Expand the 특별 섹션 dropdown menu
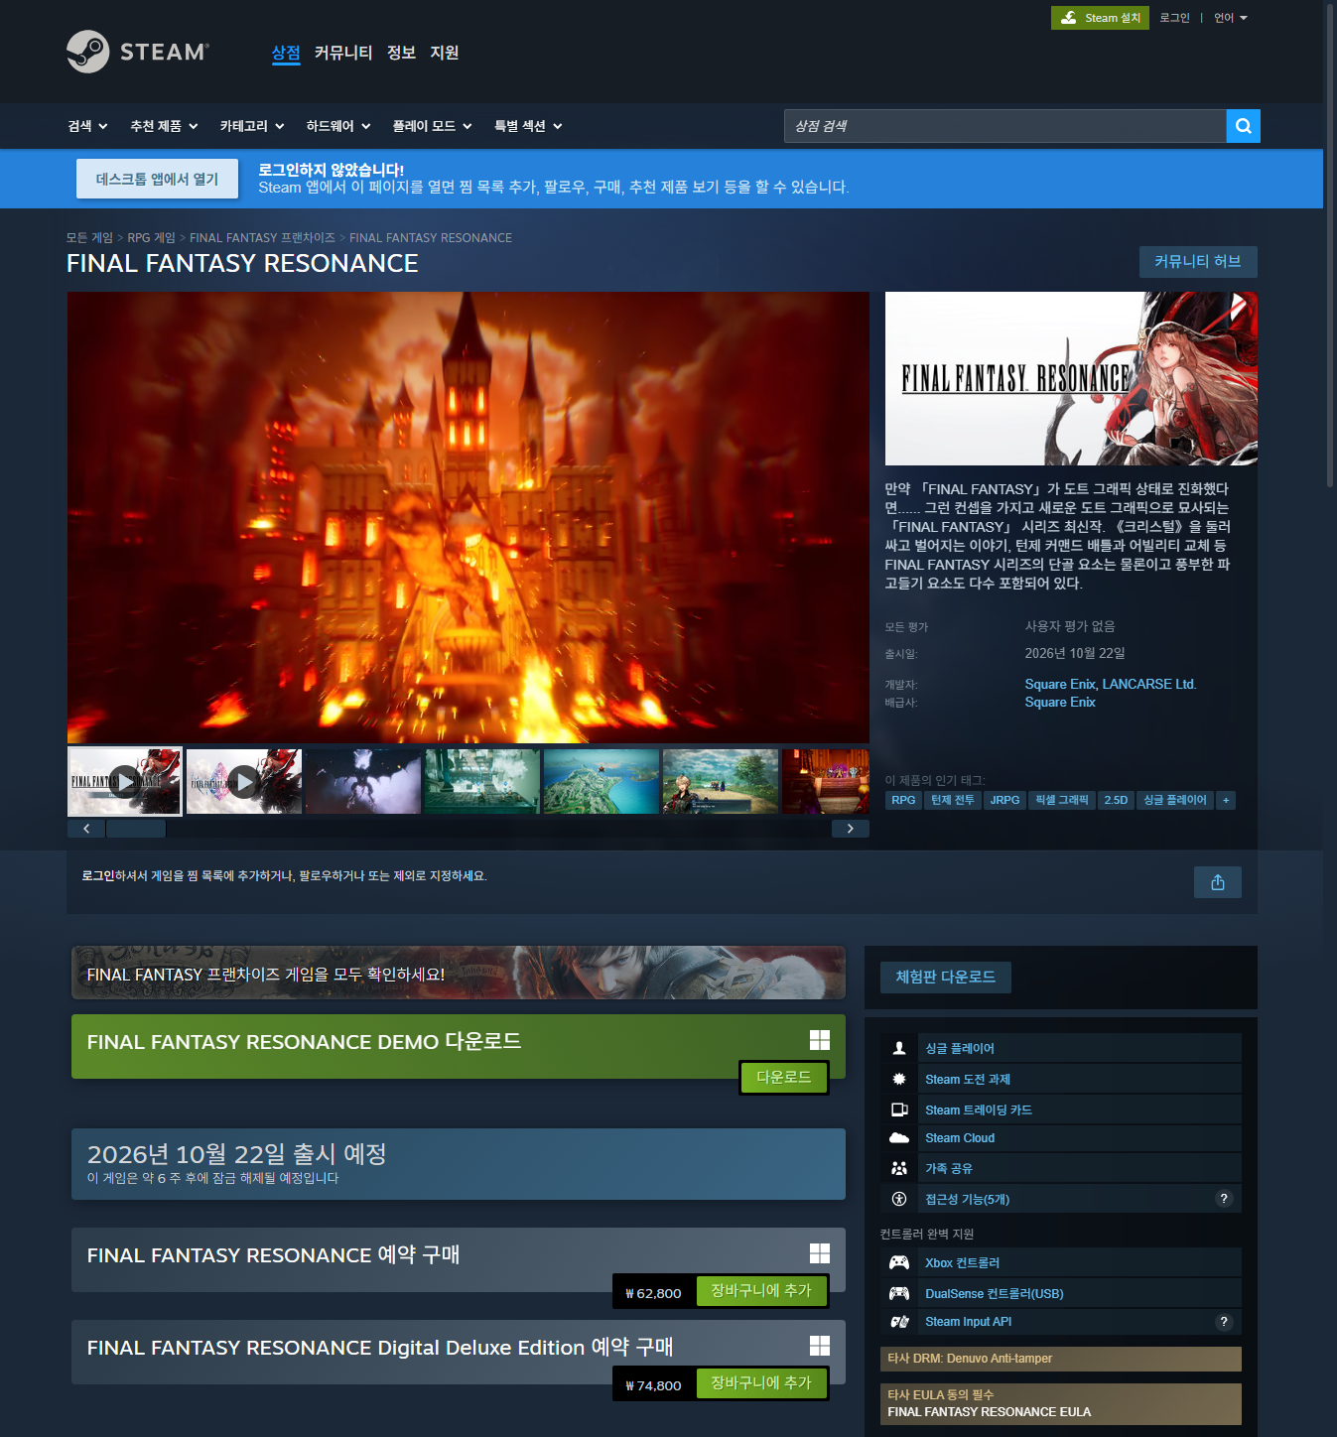Image resolution: width=1337 pixels, height=1437 pixels. click(529, 126)
